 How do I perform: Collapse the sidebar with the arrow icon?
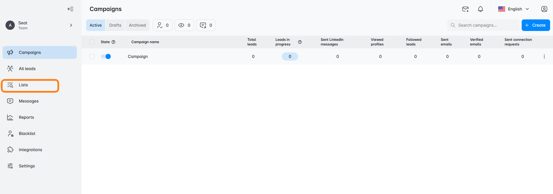coord(70,9)
